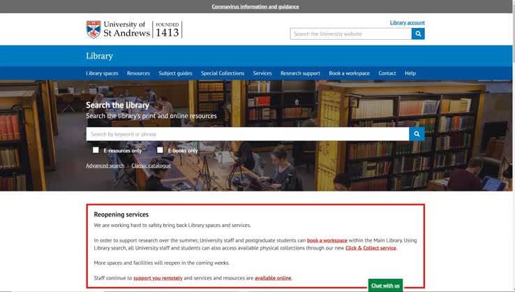Open the Contact menu item
This screenshot has width=515, height=292.
click(387, 73)
